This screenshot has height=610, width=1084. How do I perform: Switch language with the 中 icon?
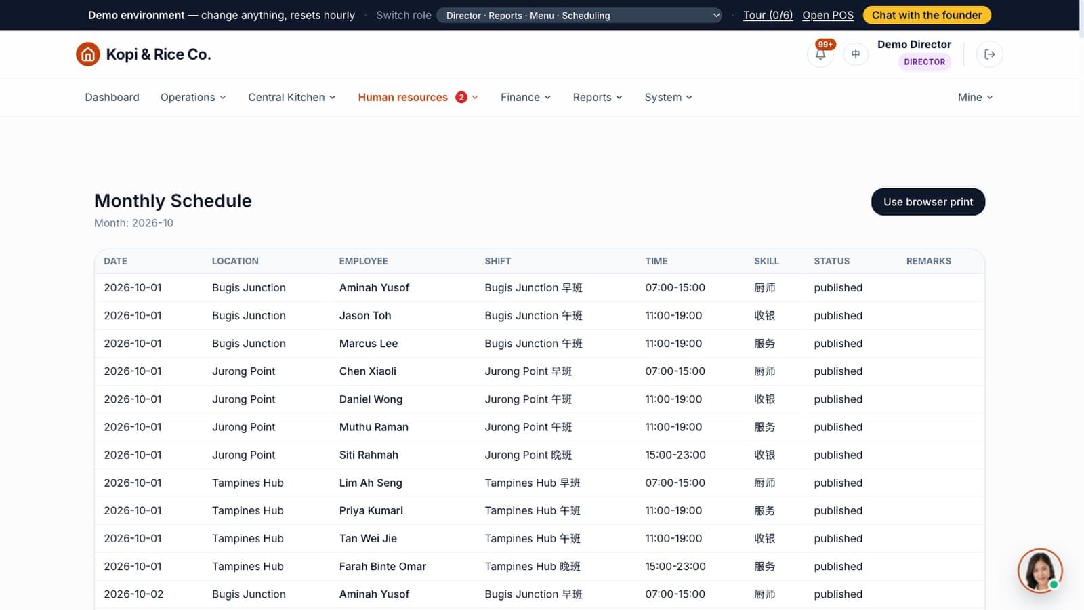coord(856,54)
